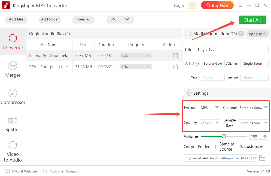Viewport: 271px width, 176px height.
Task: Click the Artist(s) input field
Action: pyautogui.click(x=213, y=63)
